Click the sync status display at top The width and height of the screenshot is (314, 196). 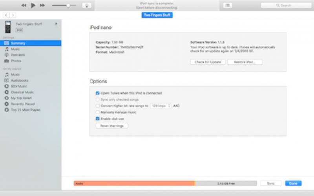157,5
